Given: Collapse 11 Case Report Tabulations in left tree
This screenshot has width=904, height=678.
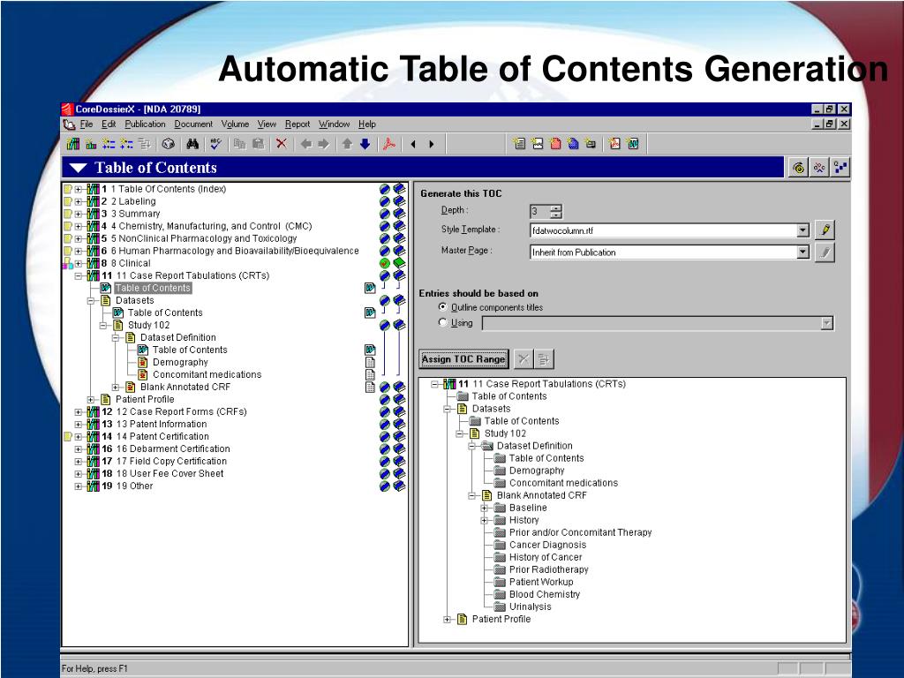Looking at the screenshot, I should coord(79,275).
